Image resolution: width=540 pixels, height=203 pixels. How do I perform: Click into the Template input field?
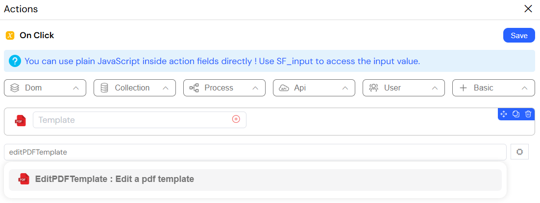pyautogui.click(x=140, y=120)
